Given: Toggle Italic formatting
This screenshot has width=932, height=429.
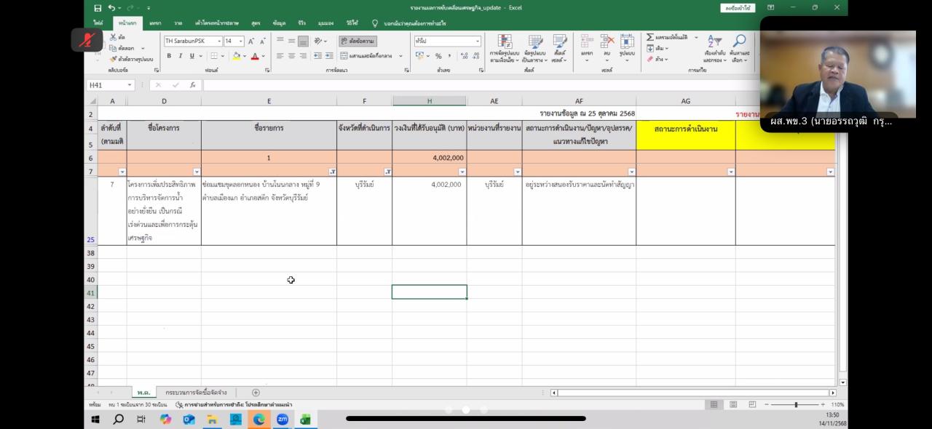Looking at the screenshot, I should click(181, 56).
